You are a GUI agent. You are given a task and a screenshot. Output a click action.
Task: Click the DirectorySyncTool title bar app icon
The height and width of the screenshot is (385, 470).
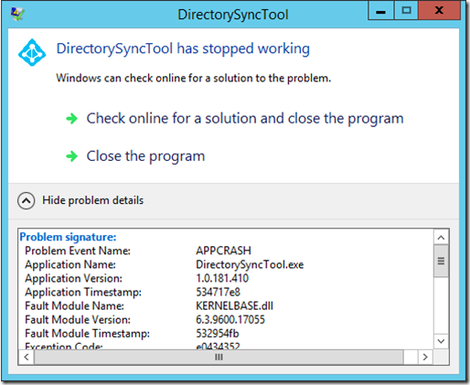17,14
